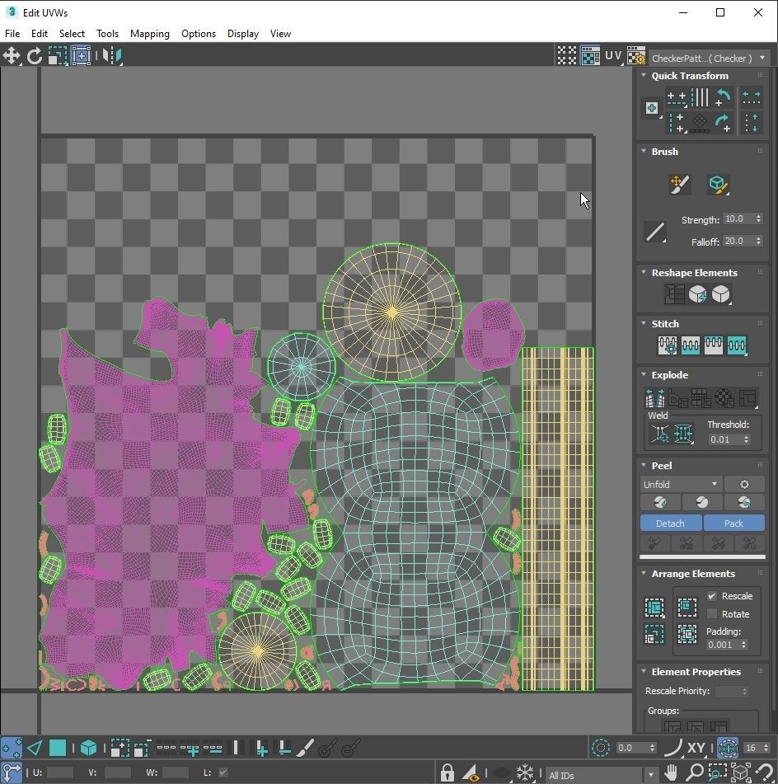
Task: Open the File menu
Action: click(12, 34)
